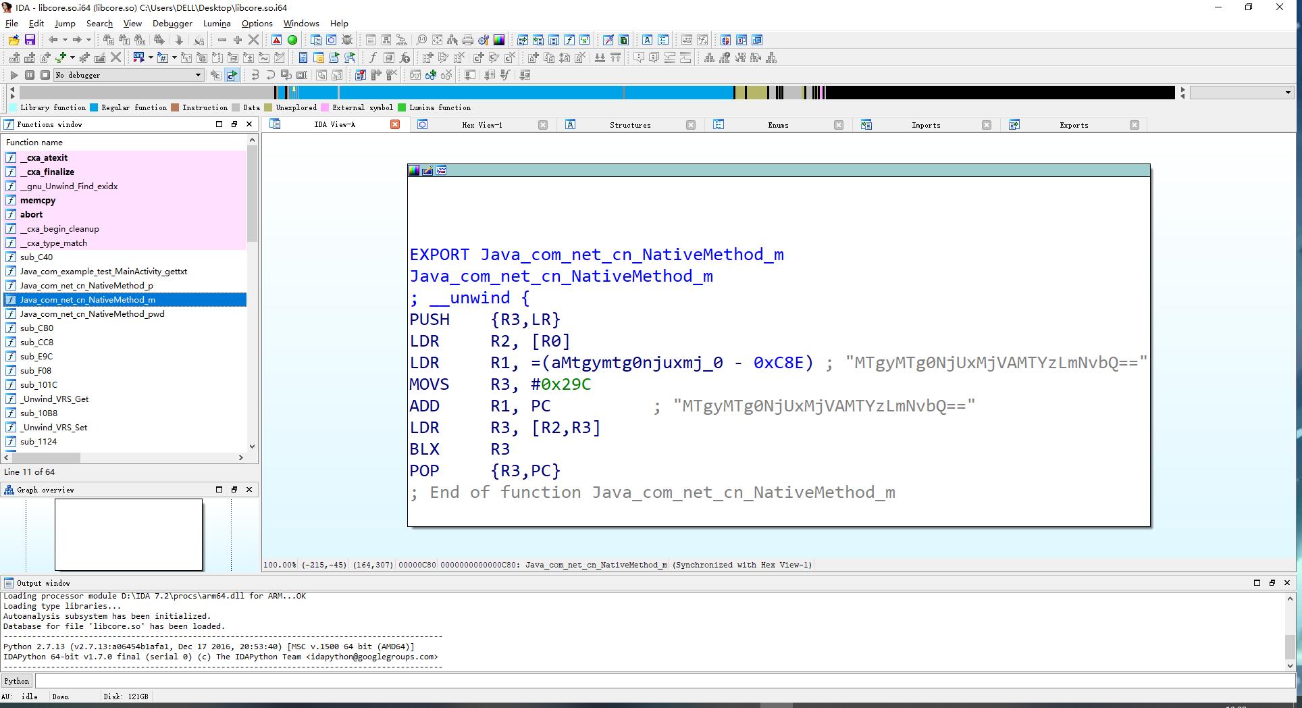Switch to the Hex View-1 tab
Viewport: 1302px width, 708px height.
[482, 125]
